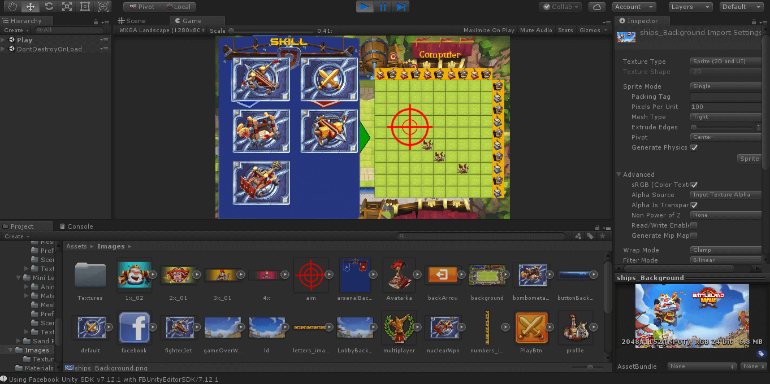Screen dimensions: 770x384
Task: Select the facebook image asset
Action: [x=134, y=332]
